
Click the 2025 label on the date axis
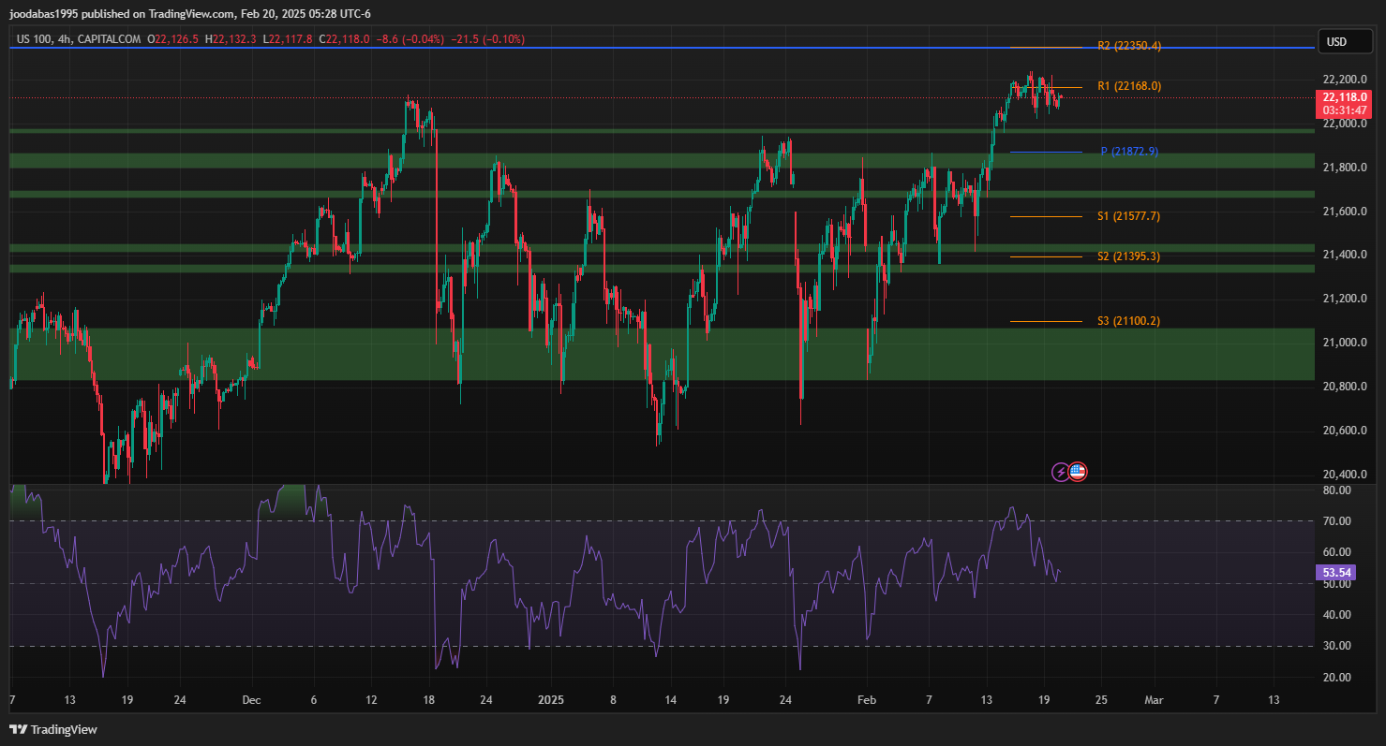(x=552, y=699)
